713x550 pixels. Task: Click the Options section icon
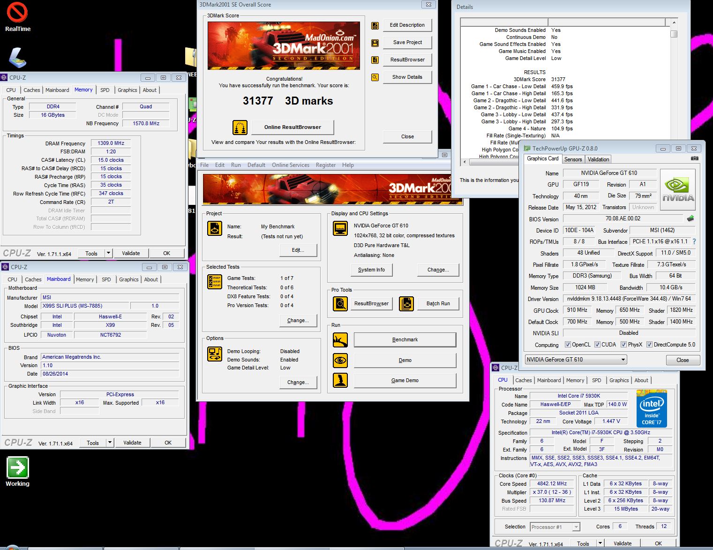[x=215, y=354]
